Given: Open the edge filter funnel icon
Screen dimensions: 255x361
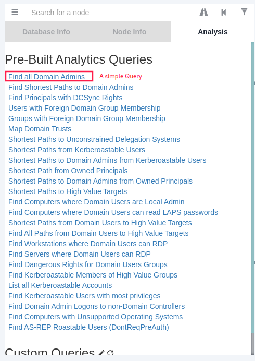Looking at the screenshot, I should (244, 11).
